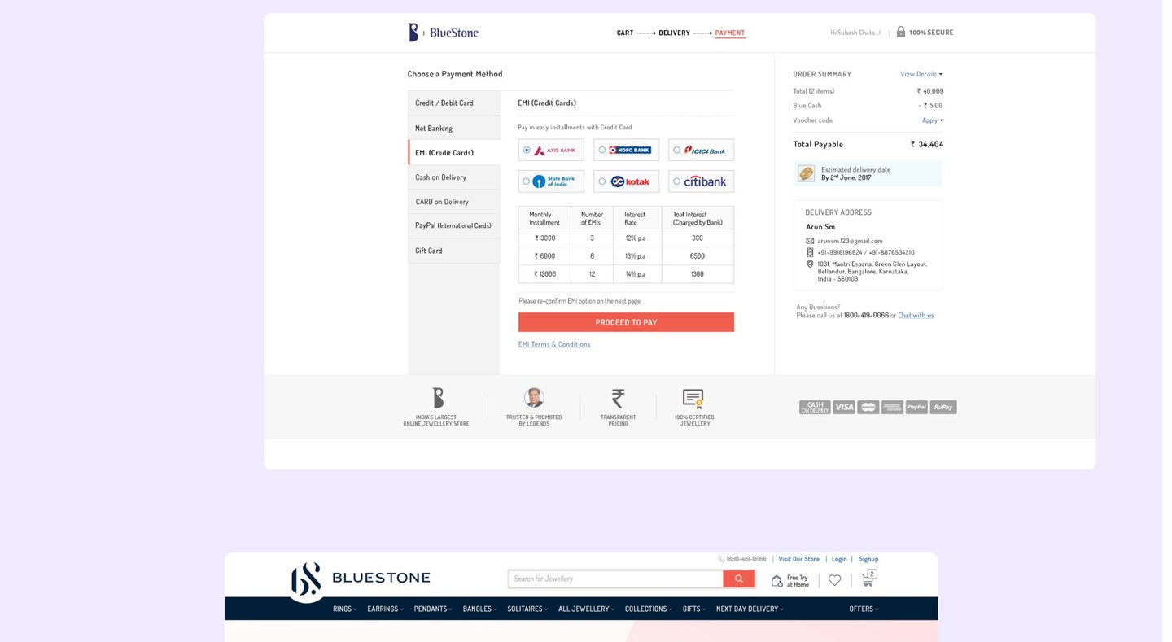Image resolution: width=1172 pixels, height=642 pixels.
Task: Click the VISA payment badge
Action: click(844, 407)
